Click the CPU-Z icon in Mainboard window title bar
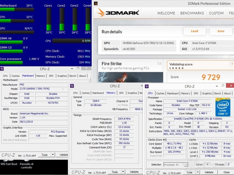Screen dimensions: 234x175 (2, 69)
